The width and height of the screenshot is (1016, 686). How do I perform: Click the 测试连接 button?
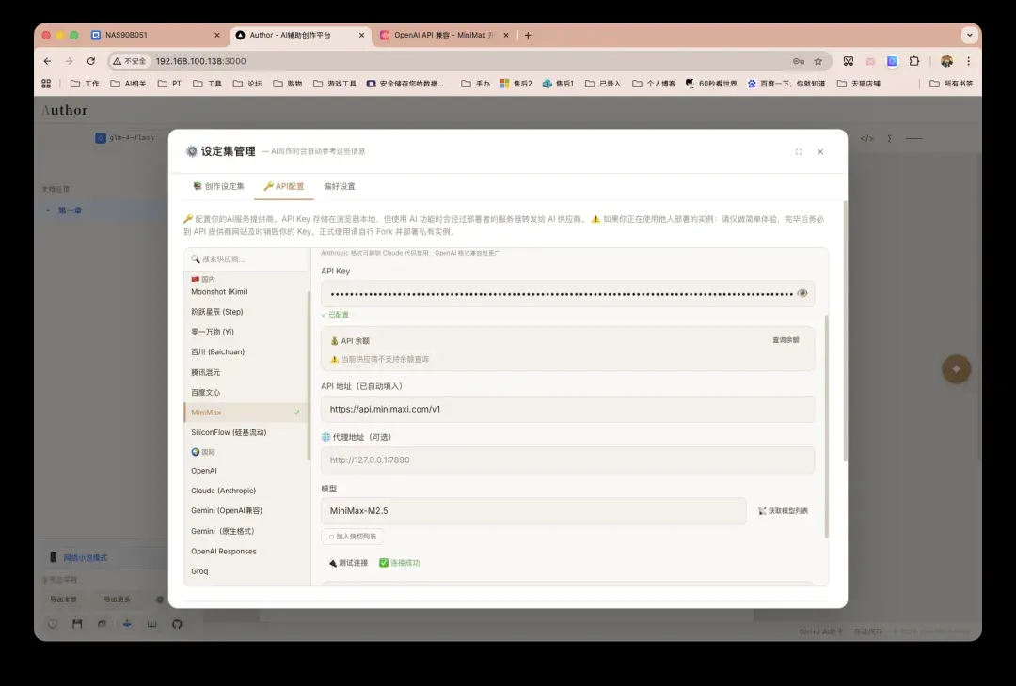347,563
